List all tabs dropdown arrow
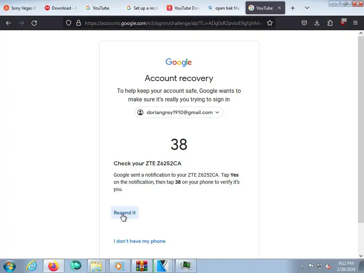Image resolution: width=364 pixels, height=273 pixels. (307, 8)
